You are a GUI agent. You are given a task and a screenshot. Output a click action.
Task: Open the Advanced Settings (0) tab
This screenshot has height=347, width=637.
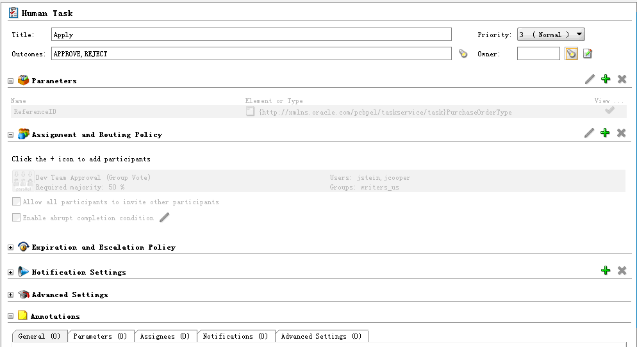[x=321, y=336]
